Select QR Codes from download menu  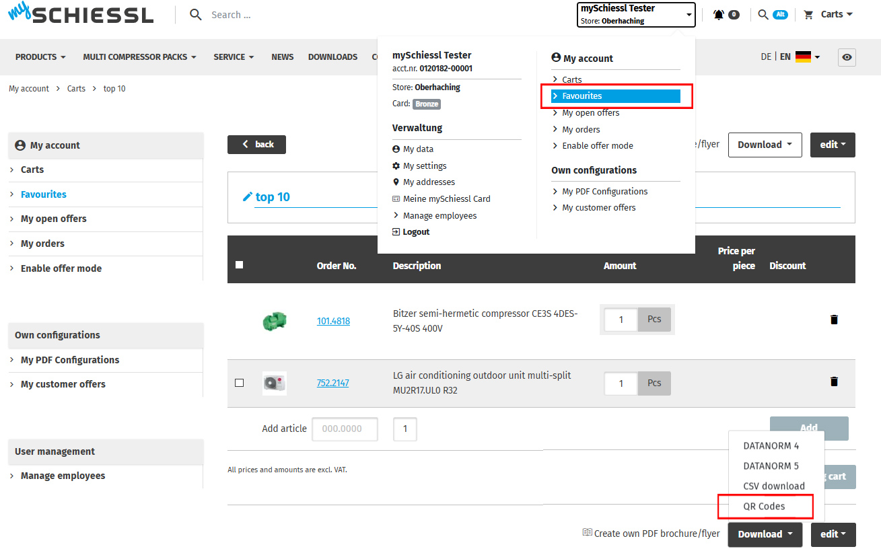coord(764,507)
